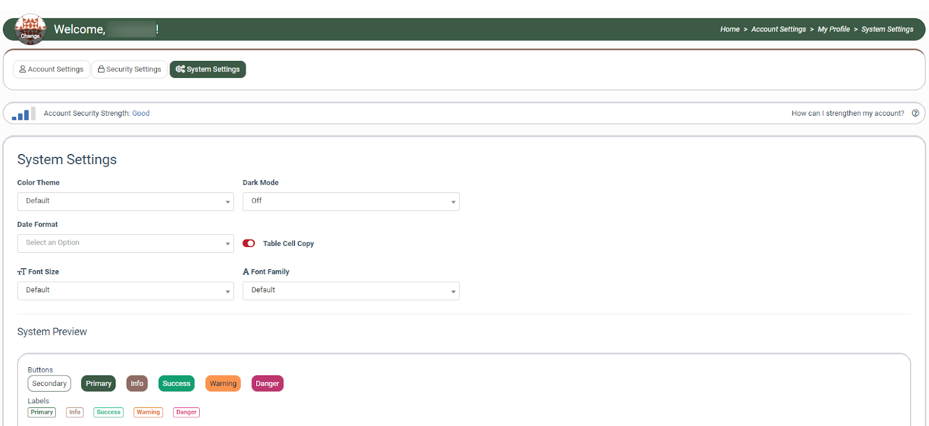Image resolution: width=929 pixels, height=426 pixels.
Task: Click the orange Warning preview button
Action: click(x=223, y=384)
